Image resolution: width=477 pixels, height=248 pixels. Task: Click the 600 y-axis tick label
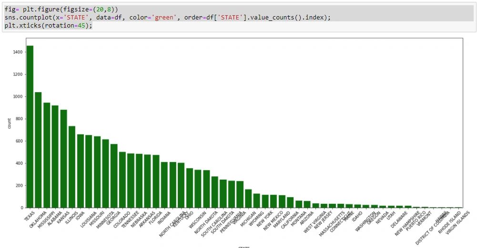point(19,141)
